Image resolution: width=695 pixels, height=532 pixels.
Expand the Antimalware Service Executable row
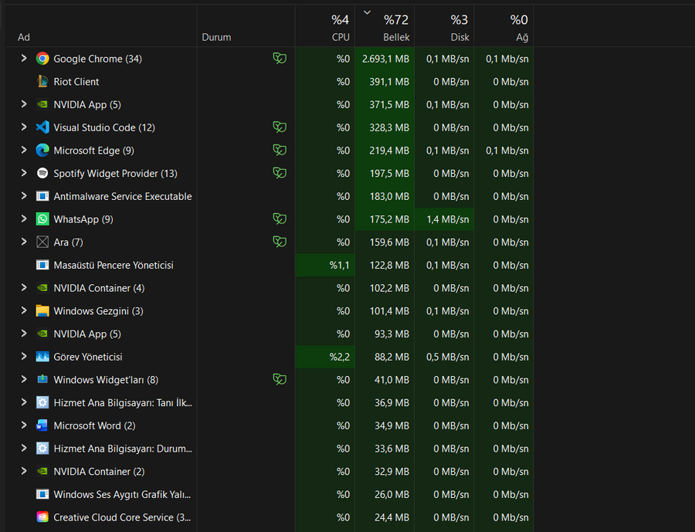click(24, 195)
